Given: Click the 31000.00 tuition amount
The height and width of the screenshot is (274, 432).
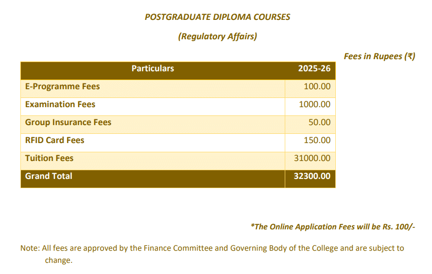Looking at the screenshot, I should [x=312, y=159].
